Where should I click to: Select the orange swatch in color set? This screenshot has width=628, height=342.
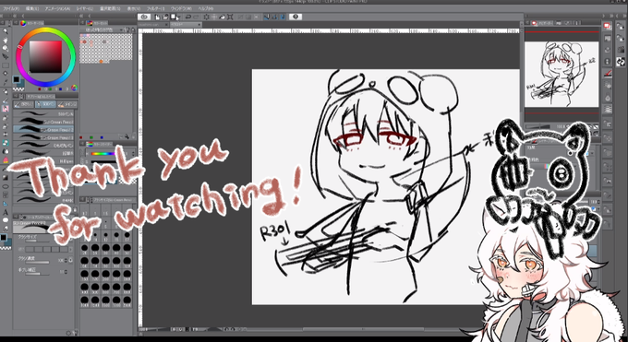click(x=102, y=62)
